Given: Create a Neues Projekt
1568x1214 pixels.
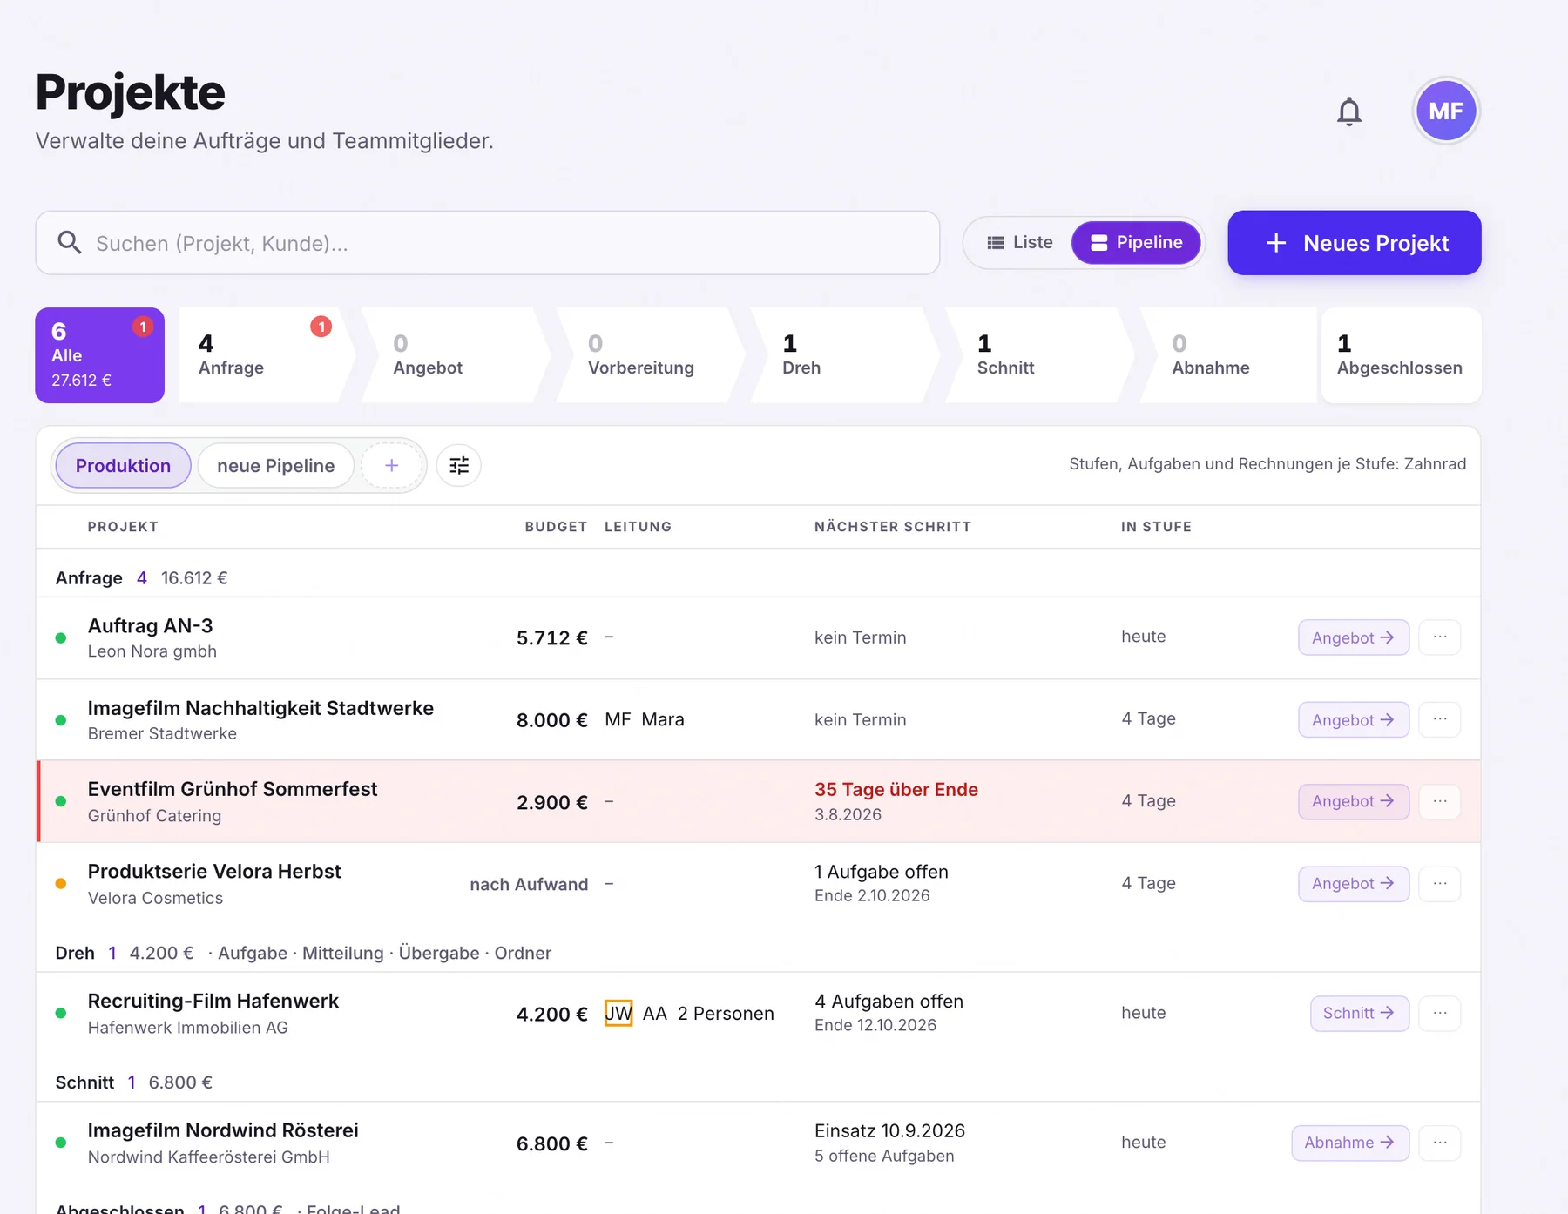Looking at the screenshot, I should tap(1355, 242).
